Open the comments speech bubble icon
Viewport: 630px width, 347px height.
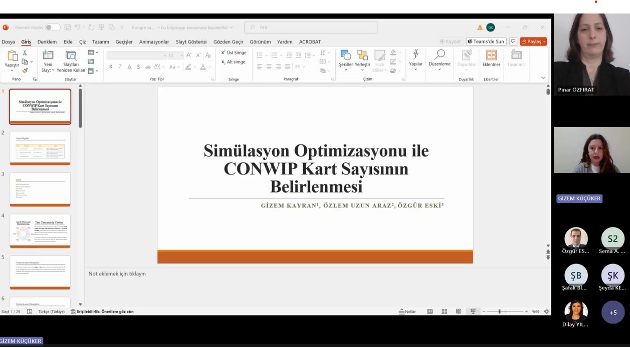[513, 41]
